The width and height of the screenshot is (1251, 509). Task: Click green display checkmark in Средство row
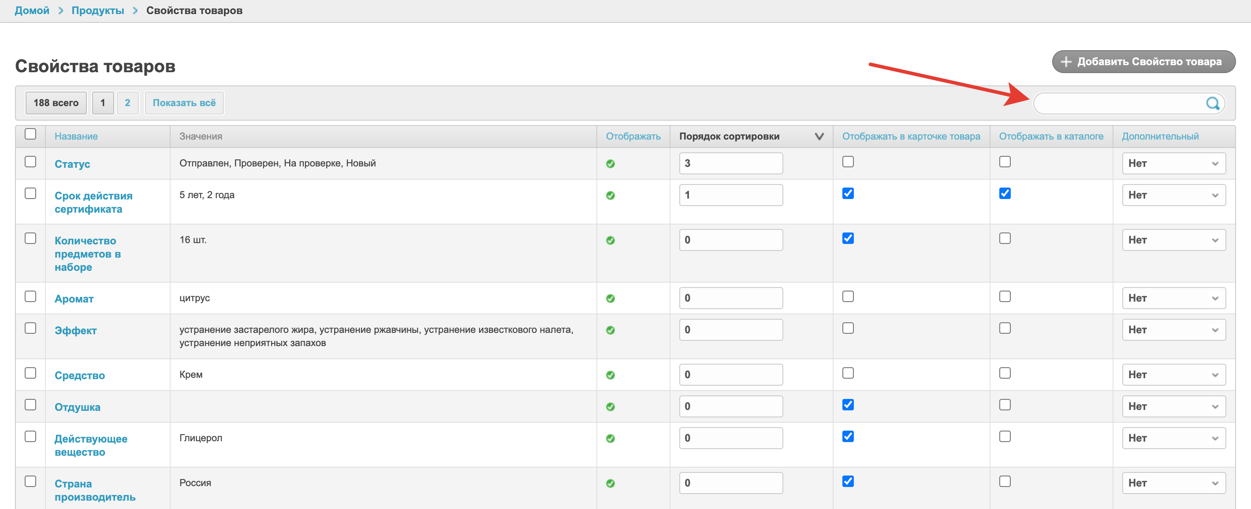[x=611, y=375]
